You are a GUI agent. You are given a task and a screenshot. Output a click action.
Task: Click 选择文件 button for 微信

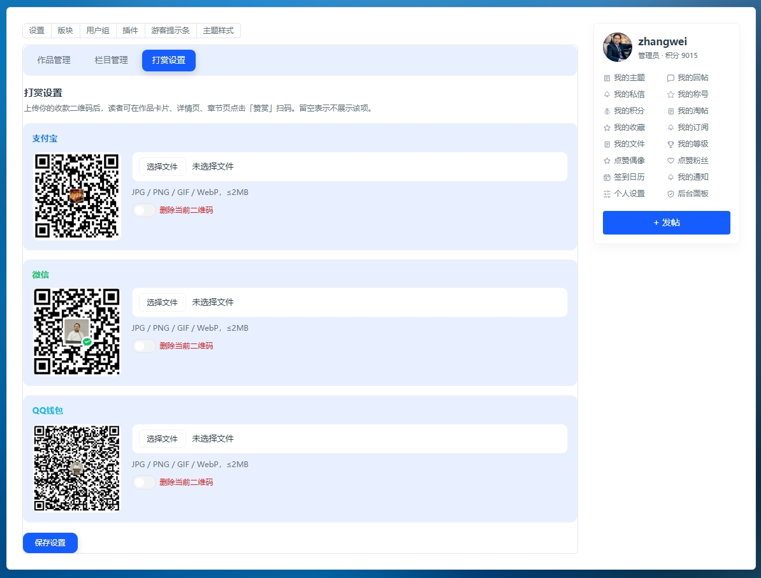(x=162, y=302)
